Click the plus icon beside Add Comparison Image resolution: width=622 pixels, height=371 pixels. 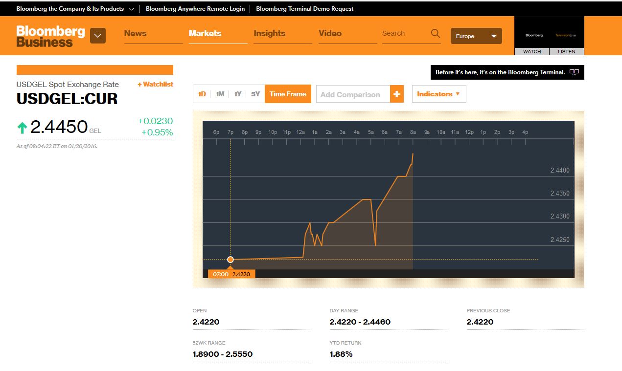pyautogui.click(x=396, y=94)
